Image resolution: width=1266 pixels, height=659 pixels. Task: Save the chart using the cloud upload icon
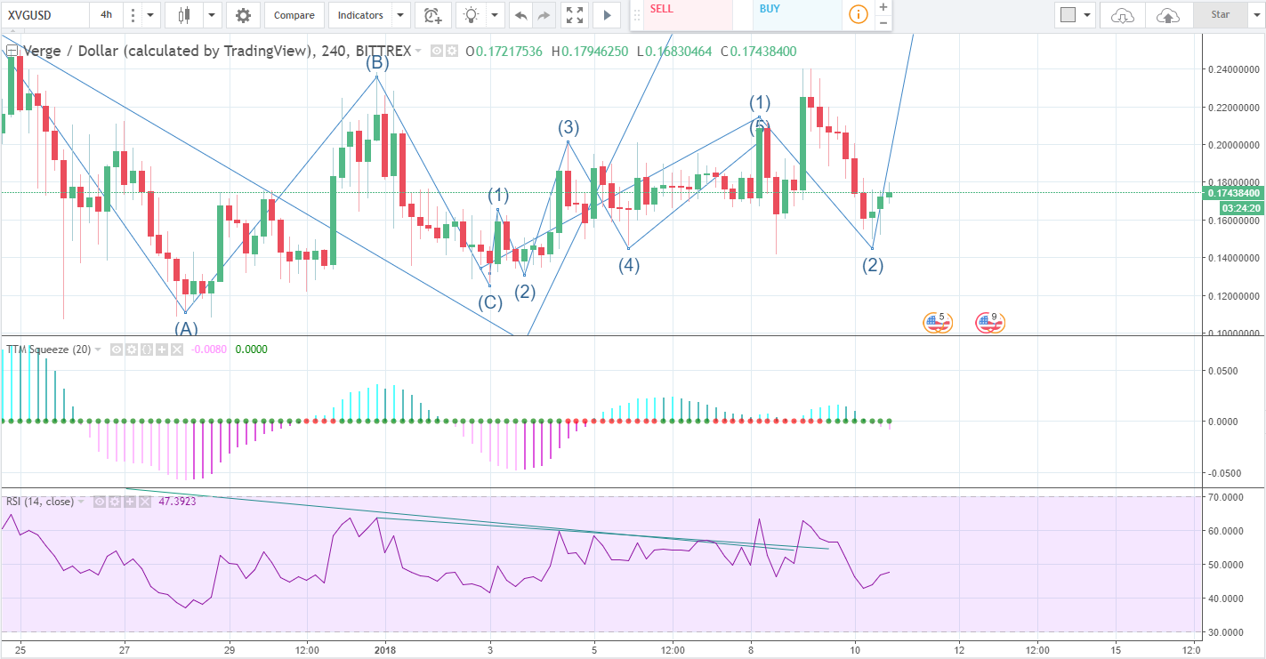[x=1167, y=15]
